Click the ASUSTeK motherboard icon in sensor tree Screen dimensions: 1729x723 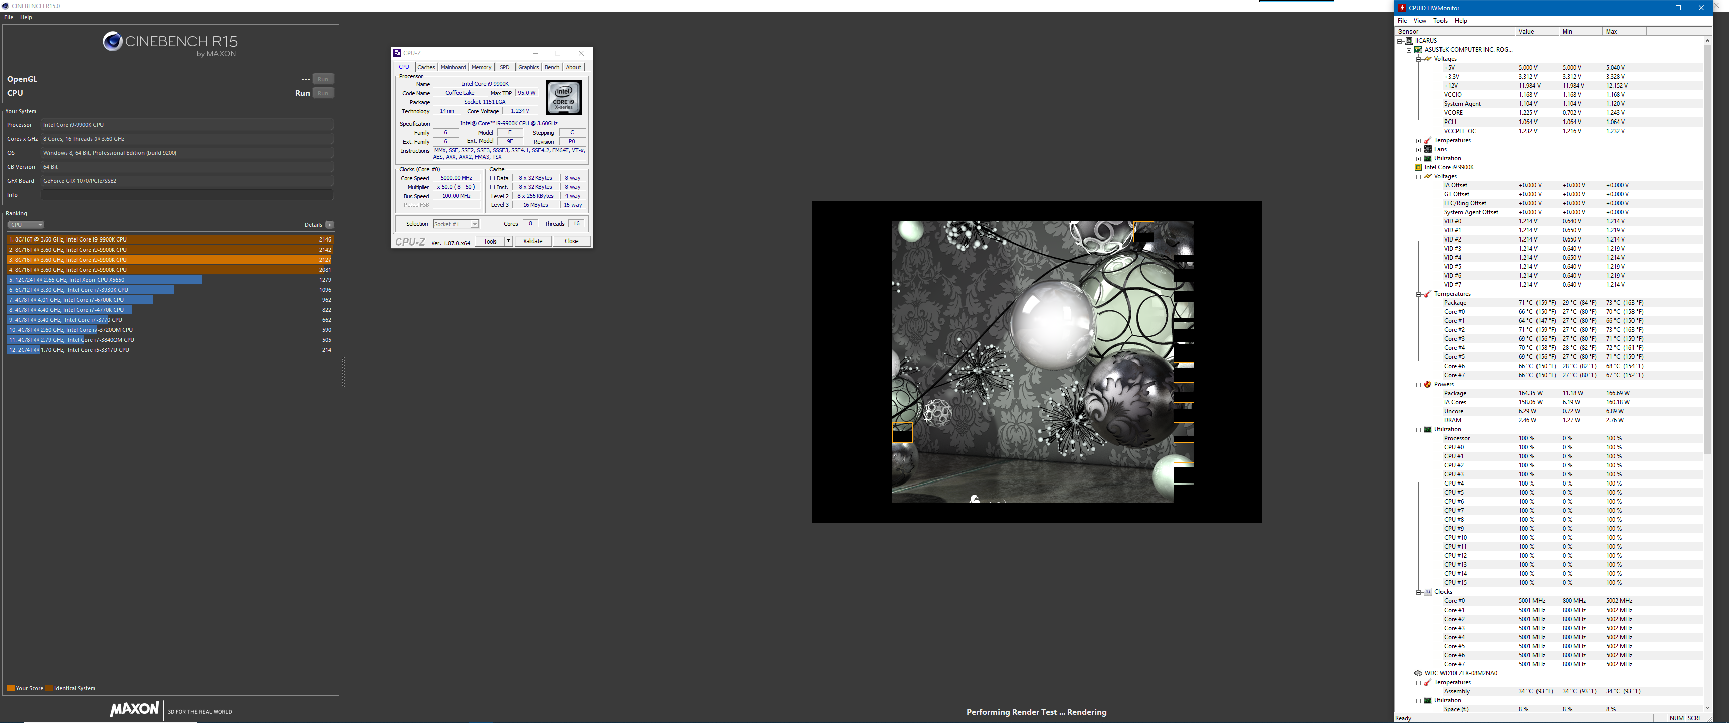tap(1418, 50)
